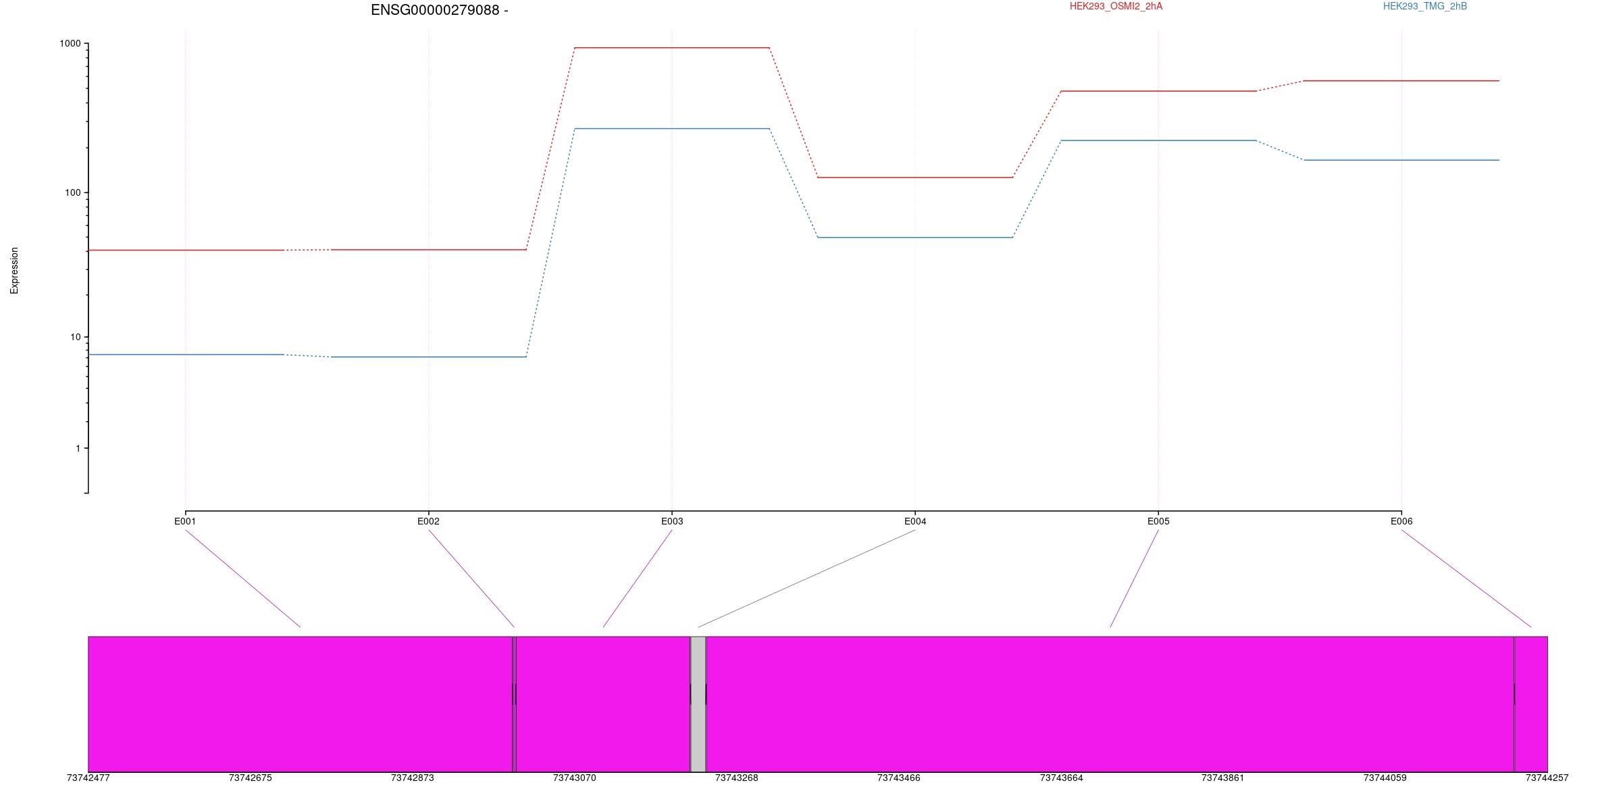1621x810 pixels.
Task: Click genomic coordinate 73743070
Action: [x=575, y=778]
